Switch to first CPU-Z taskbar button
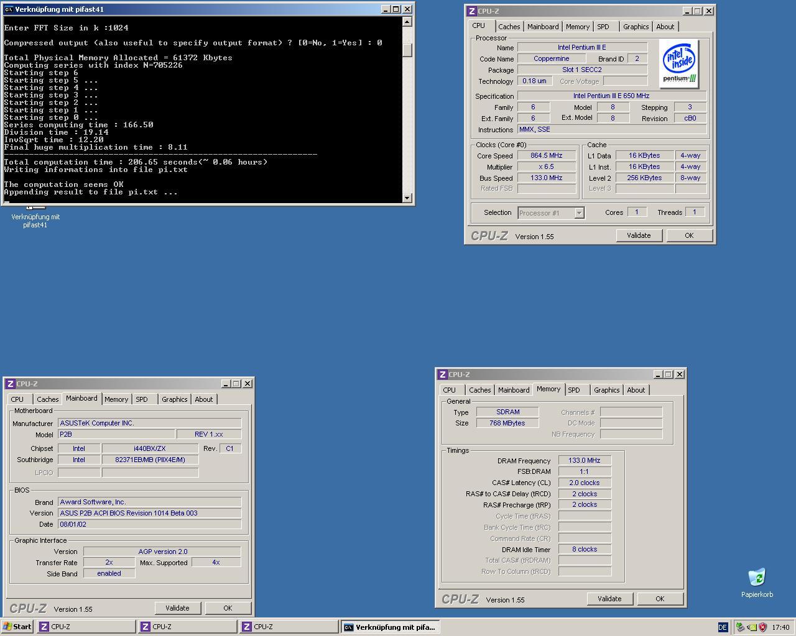This screenshot has width=796, height=636. [x=86, y=627]
